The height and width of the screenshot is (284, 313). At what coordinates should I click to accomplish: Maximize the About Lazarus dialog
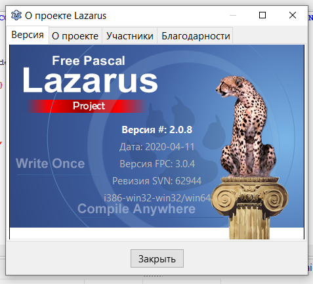262,15
